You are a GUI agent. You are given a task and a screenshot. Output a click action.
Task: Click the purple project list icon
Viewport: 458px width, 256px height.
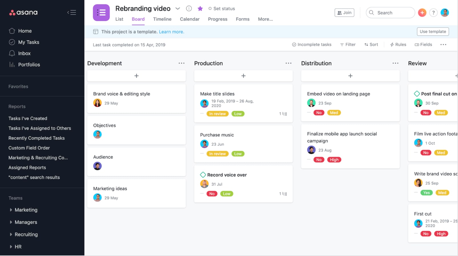click(101, 13)
